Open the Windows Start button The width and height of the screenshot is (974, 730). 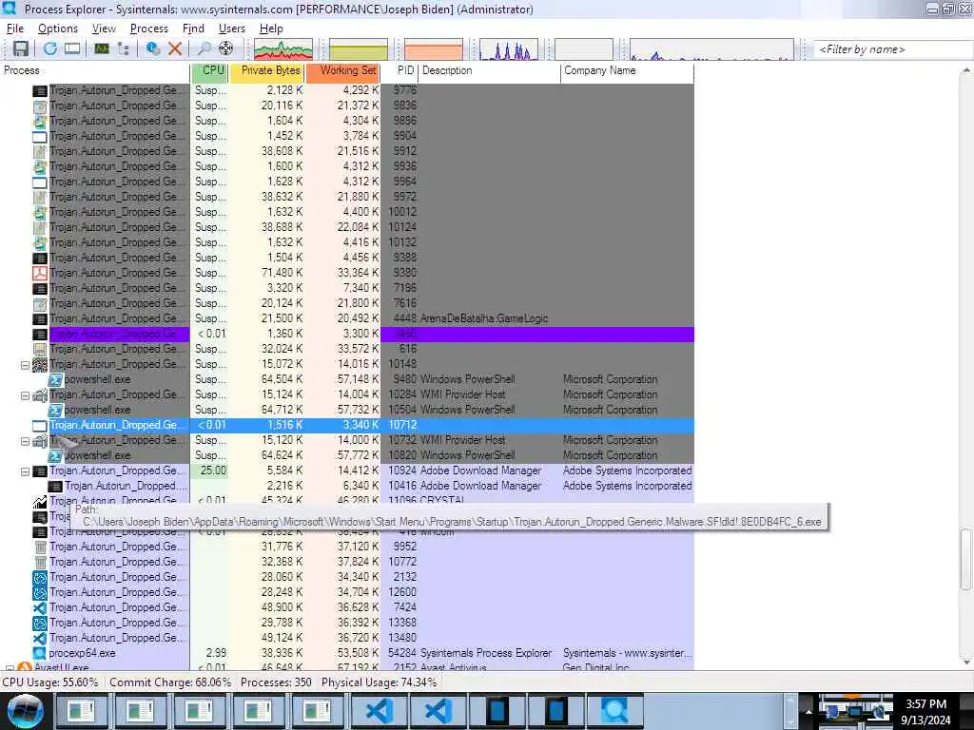click(24, 711)
